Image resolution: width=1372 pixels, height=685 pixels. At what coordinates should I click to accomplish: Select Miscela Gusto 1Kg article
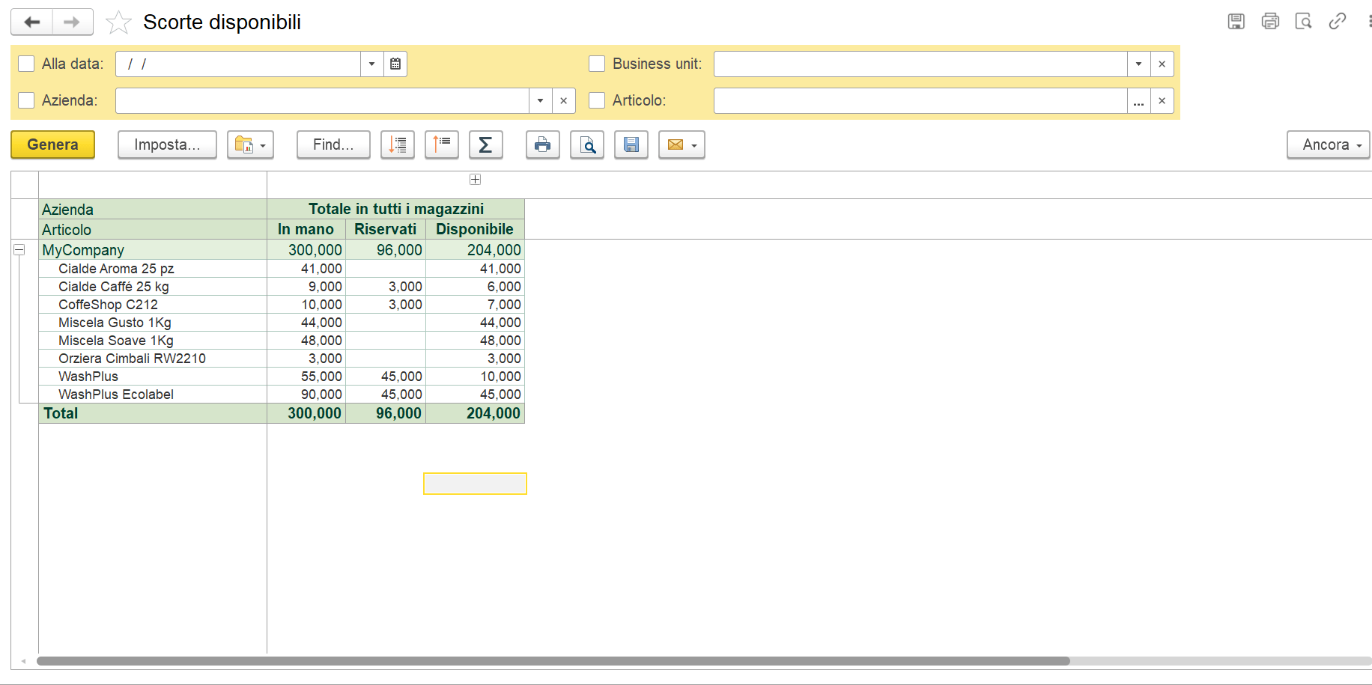[115, 323]
